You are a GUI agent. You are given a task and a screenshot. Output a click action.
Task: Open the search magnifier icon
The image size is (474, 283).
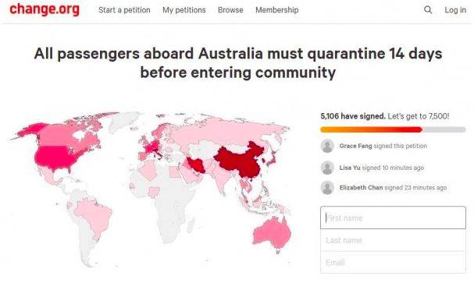pyautogui.click(x=428, y=10)
